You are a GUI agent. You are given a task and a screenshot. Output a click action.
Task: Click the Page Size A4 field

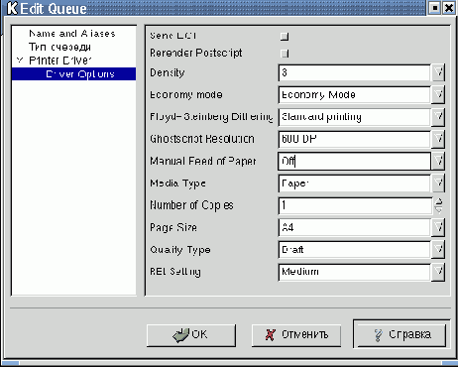[354, 227]
